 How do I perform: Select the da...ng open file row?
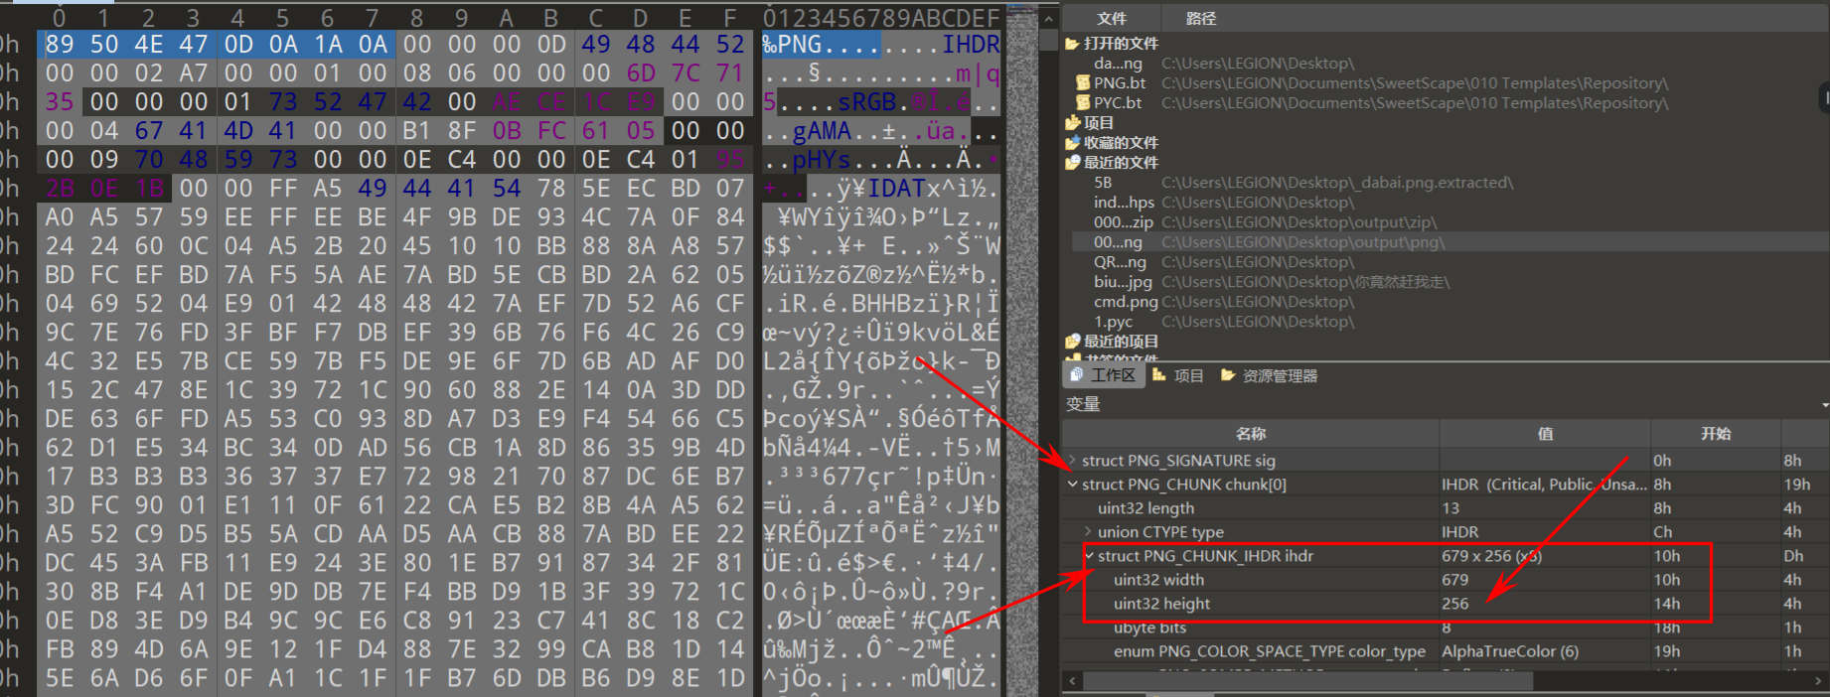tap(1446, 64)
